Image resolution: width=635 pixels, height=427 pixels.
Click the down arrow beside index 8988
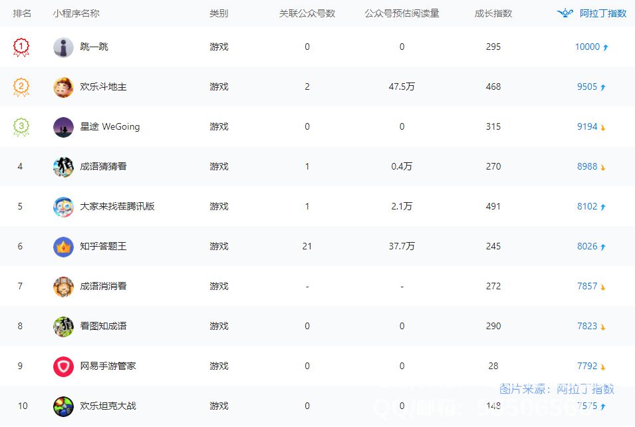coord(603,167)
